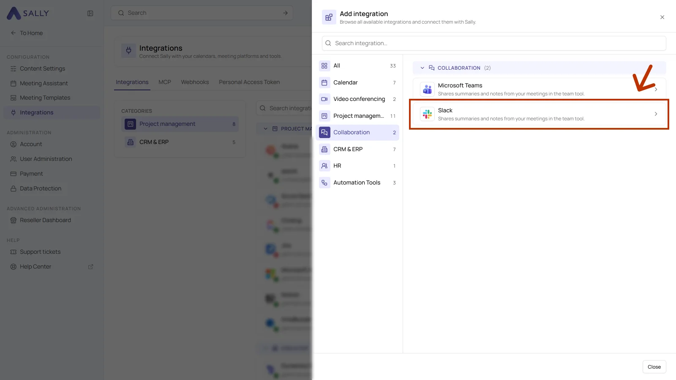
Task: Click the Automation Tools icon
Action: click(x=324, y=182)
